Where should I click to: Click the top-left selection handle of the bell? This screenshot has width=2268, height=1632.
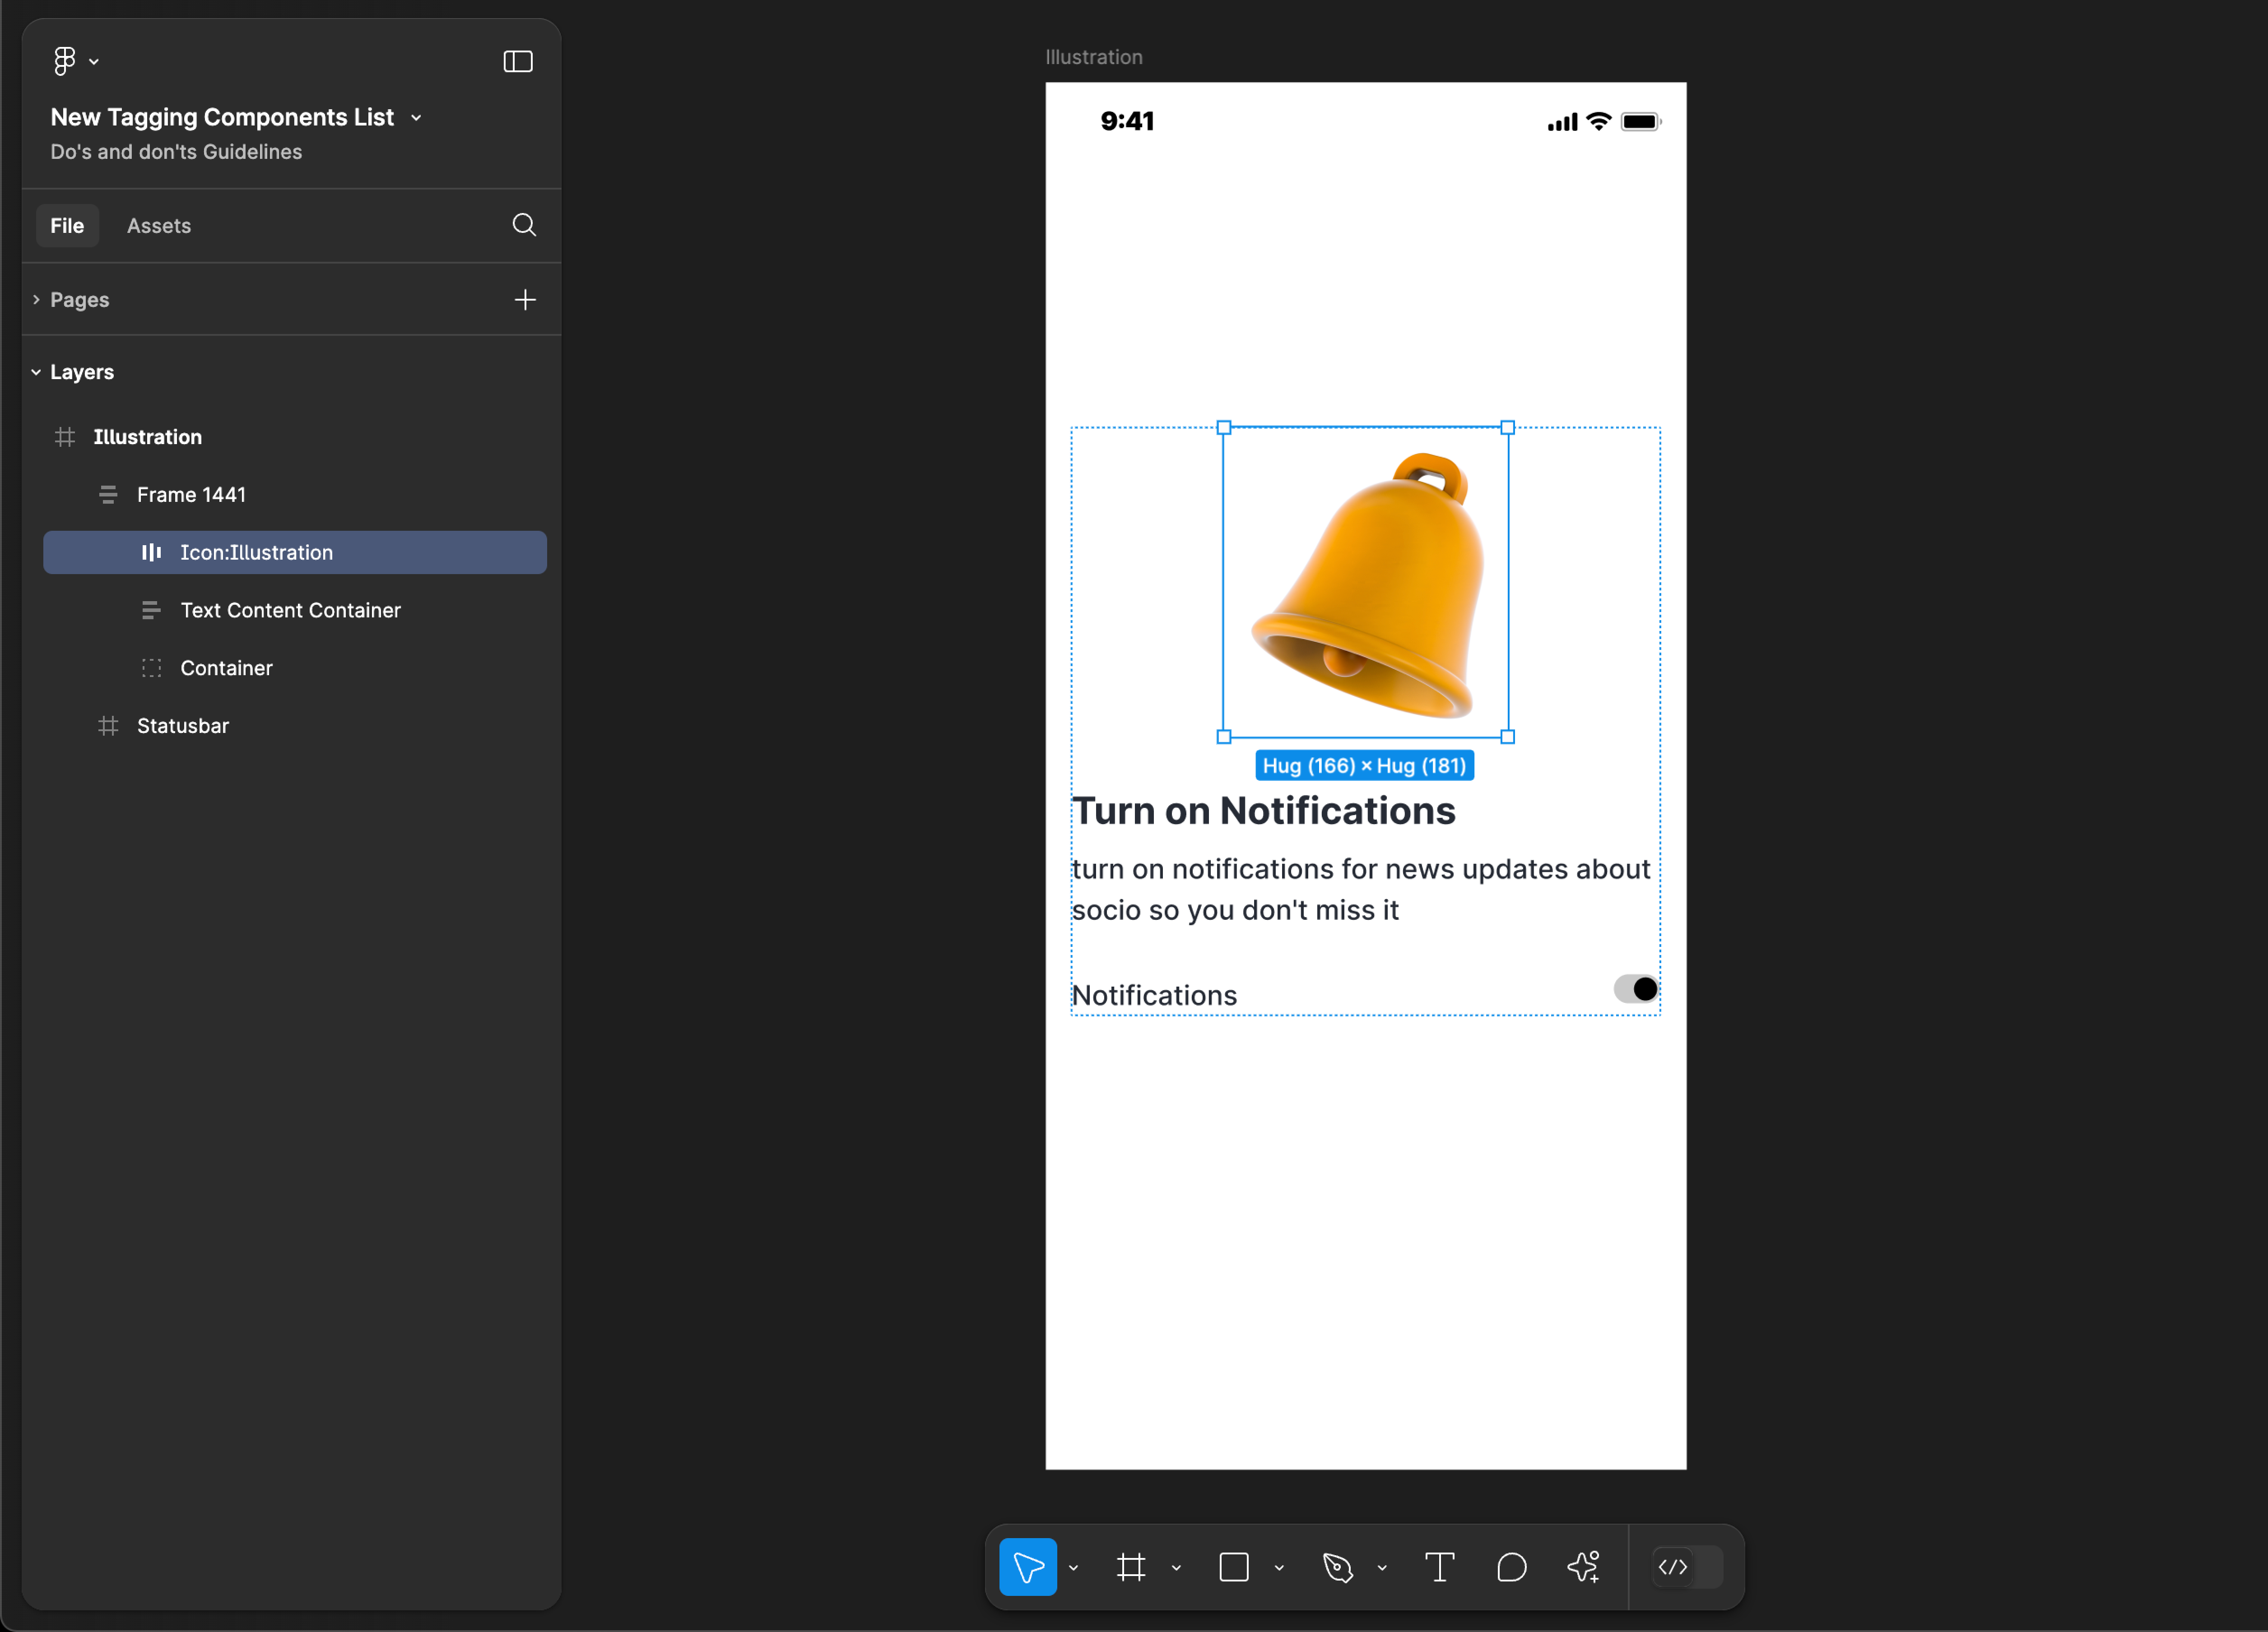click(x=1223, y=428)
